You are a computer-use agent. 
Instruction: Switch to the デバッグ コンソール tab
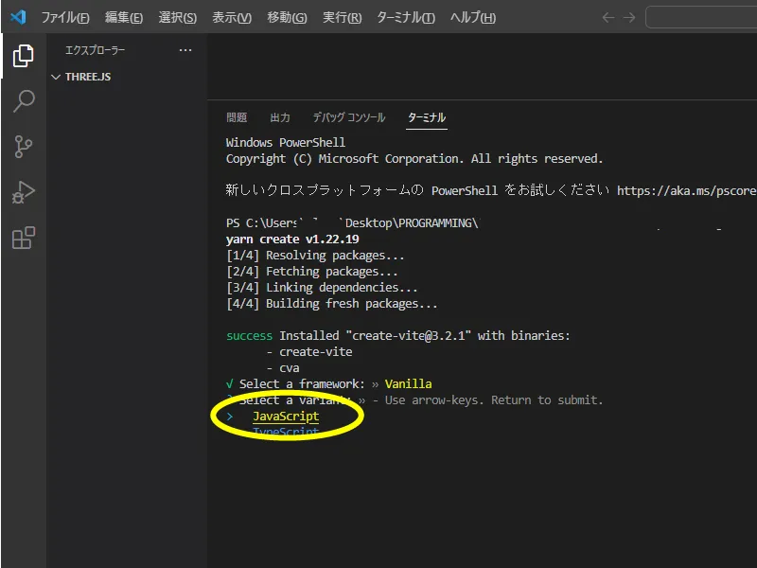tap(349, 117)
